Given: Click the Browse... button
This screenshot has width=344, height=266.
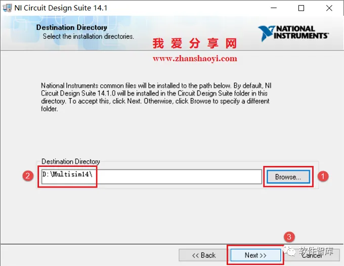Looking at the screenshot, I should coord(288,177).
